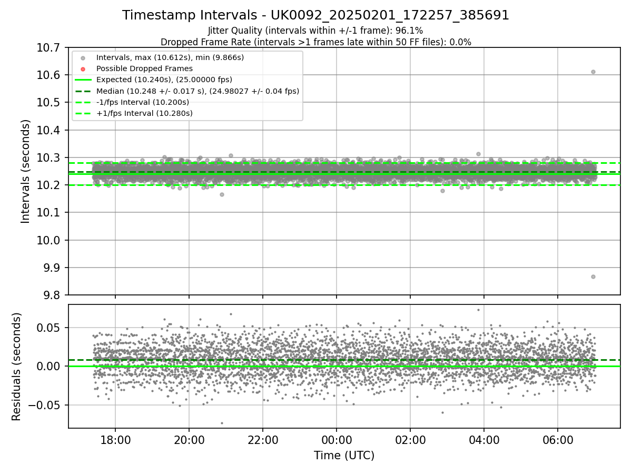Screen dimensions: 632x474
Task: Click the 'Dropped Frame Rate' subtitle line reading 0.0%
Action: coord(315,42)
